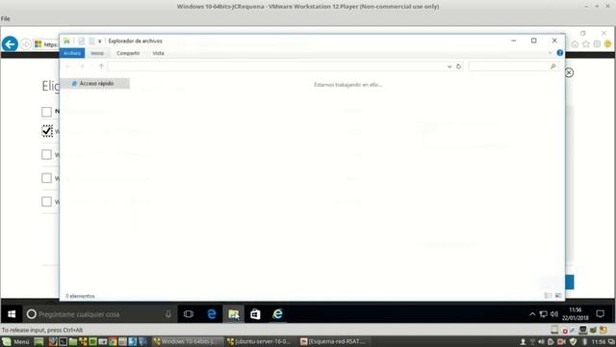Click the browser's blue back button

coord(10,43)
